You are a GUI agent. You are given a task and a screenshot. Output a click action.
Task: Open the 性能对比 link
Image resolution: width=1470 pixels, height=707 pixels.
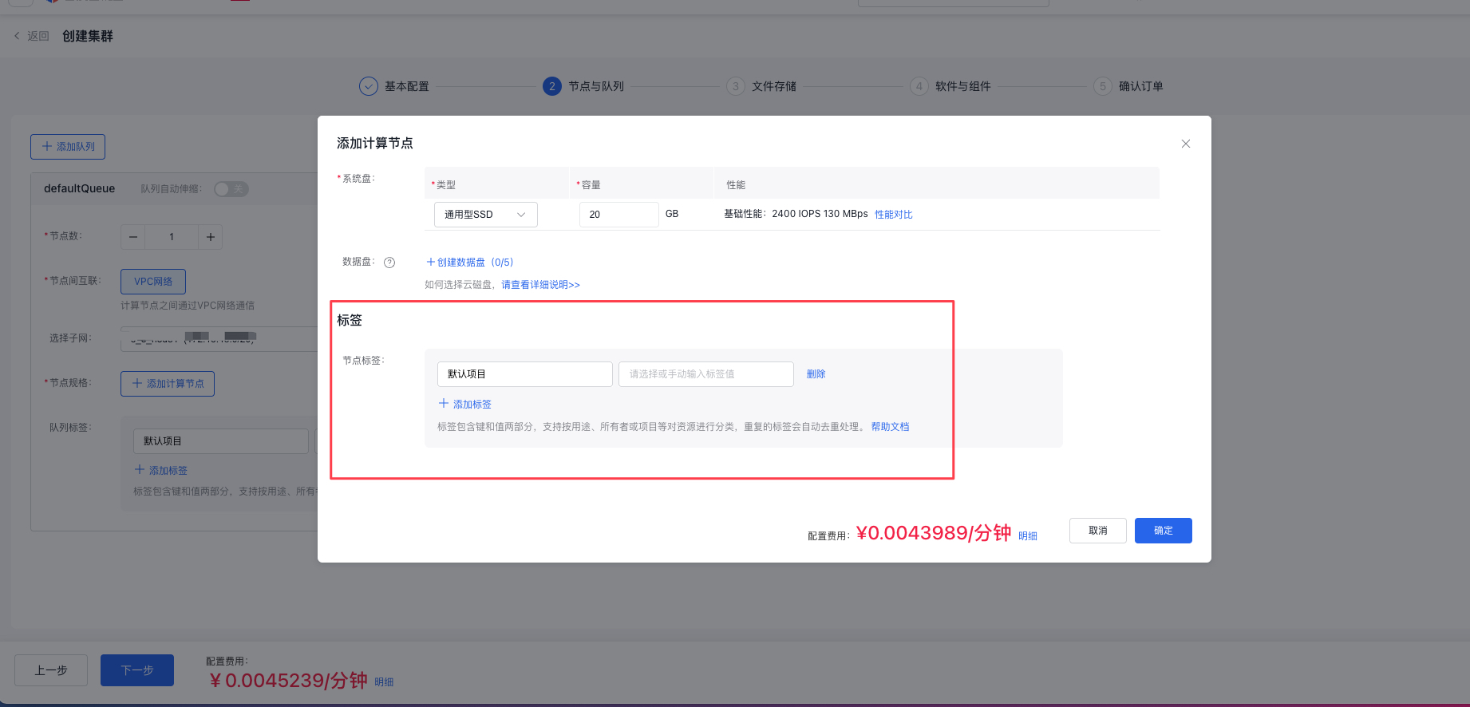(893, 215)
